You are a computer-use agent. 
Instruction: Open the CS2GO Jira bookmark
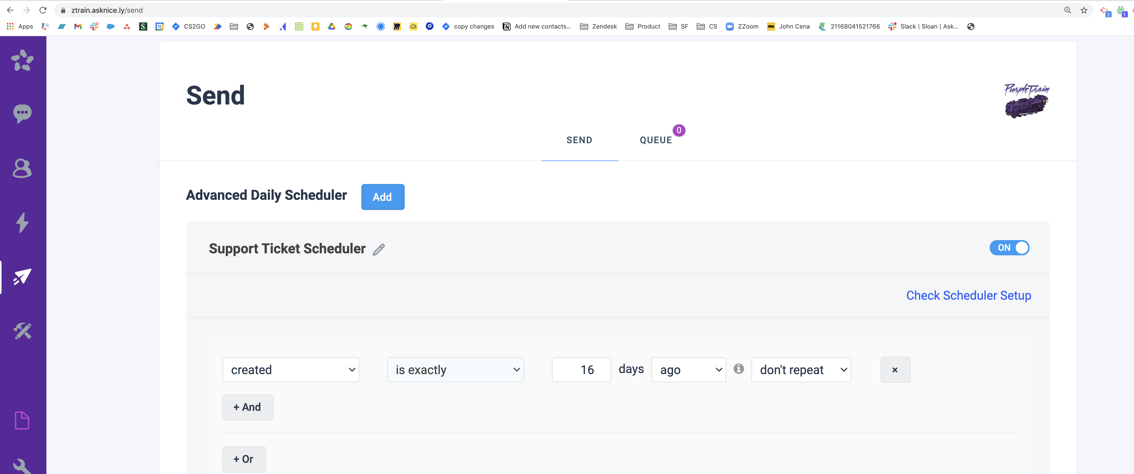188,27
